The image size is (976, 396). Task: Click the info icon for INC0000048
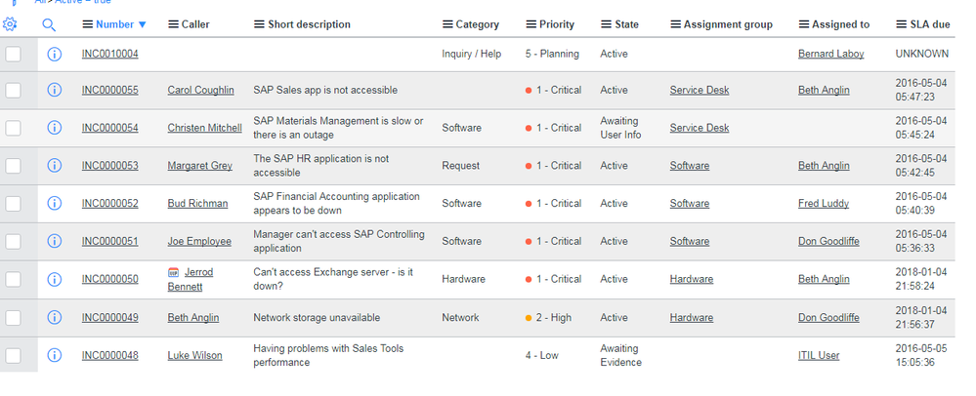tap(54, 356)
